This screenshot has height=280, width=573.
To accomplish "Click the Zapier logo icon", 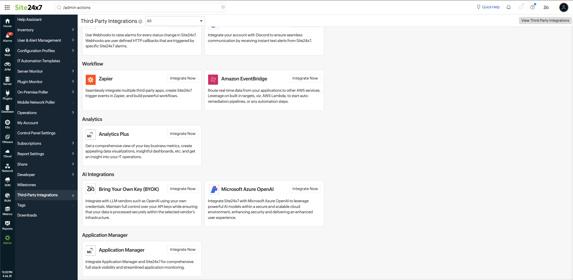I will 90,80.
